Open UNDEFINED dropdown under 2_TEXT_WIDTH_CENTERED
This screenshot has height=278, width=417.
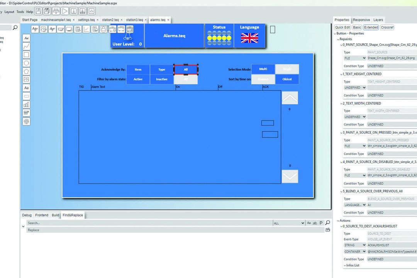tap(355, 117)
